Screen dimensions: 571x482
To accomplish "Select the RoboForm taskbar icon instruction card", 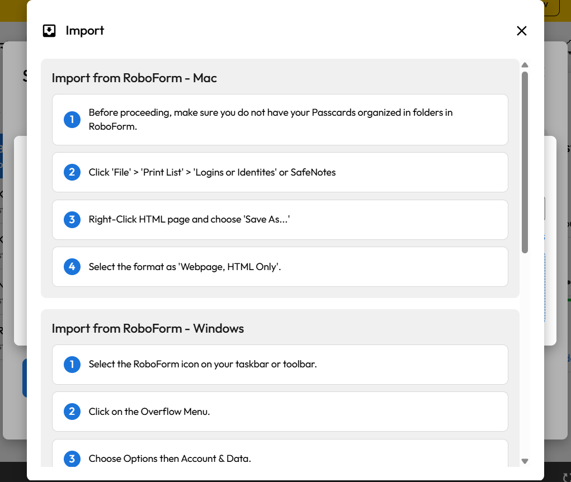I will [280, 365].
